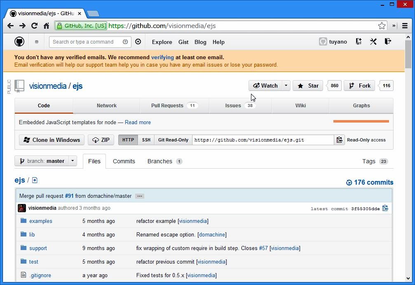The height and width of the screenshot is (285, 415).
Task: Expand the Watch dropdown arrow
Action: coord(286,86)
